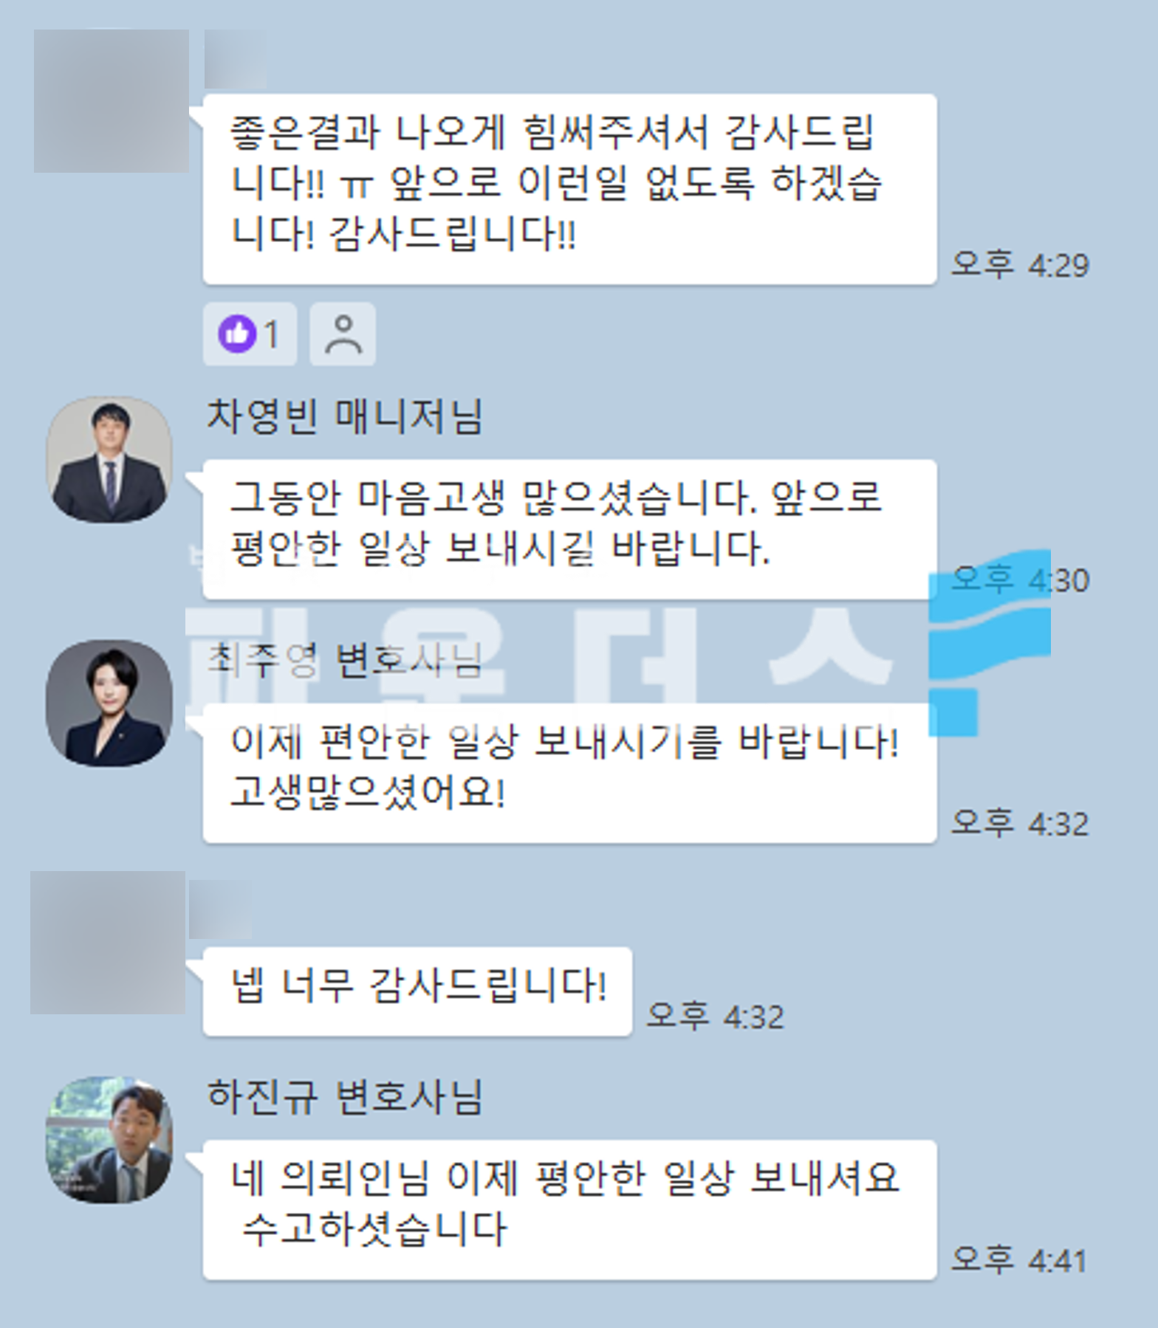Click the name 최주영 변호사님
1158x1328 pixels.
tap(344, 659)
